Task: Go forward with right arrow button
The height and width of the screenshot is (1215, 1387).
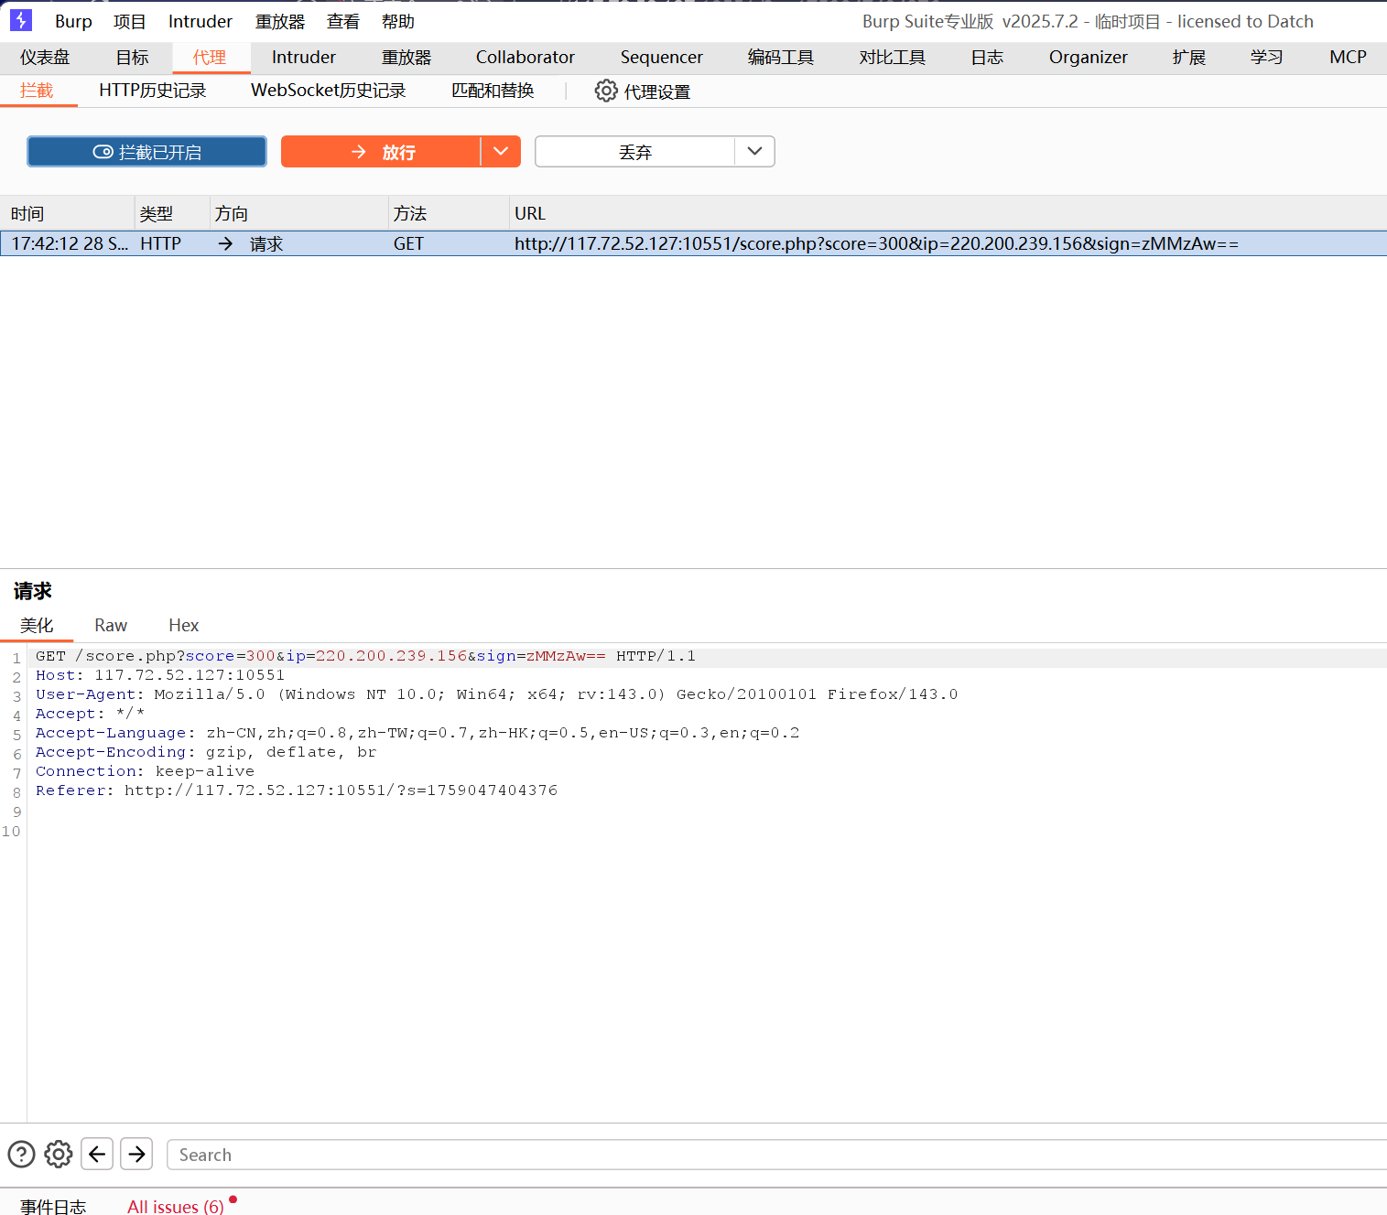Action: (x=136, y=1154)
